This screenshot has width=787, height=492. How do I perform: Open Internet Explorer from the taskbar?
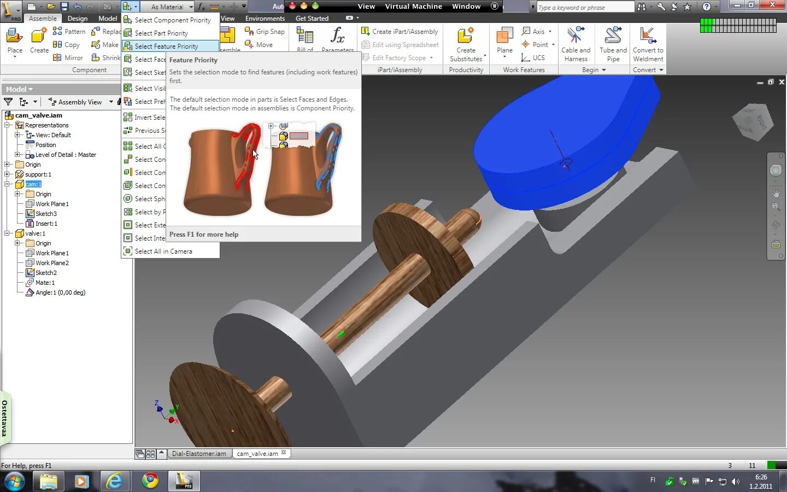click(x=114, y=481)
